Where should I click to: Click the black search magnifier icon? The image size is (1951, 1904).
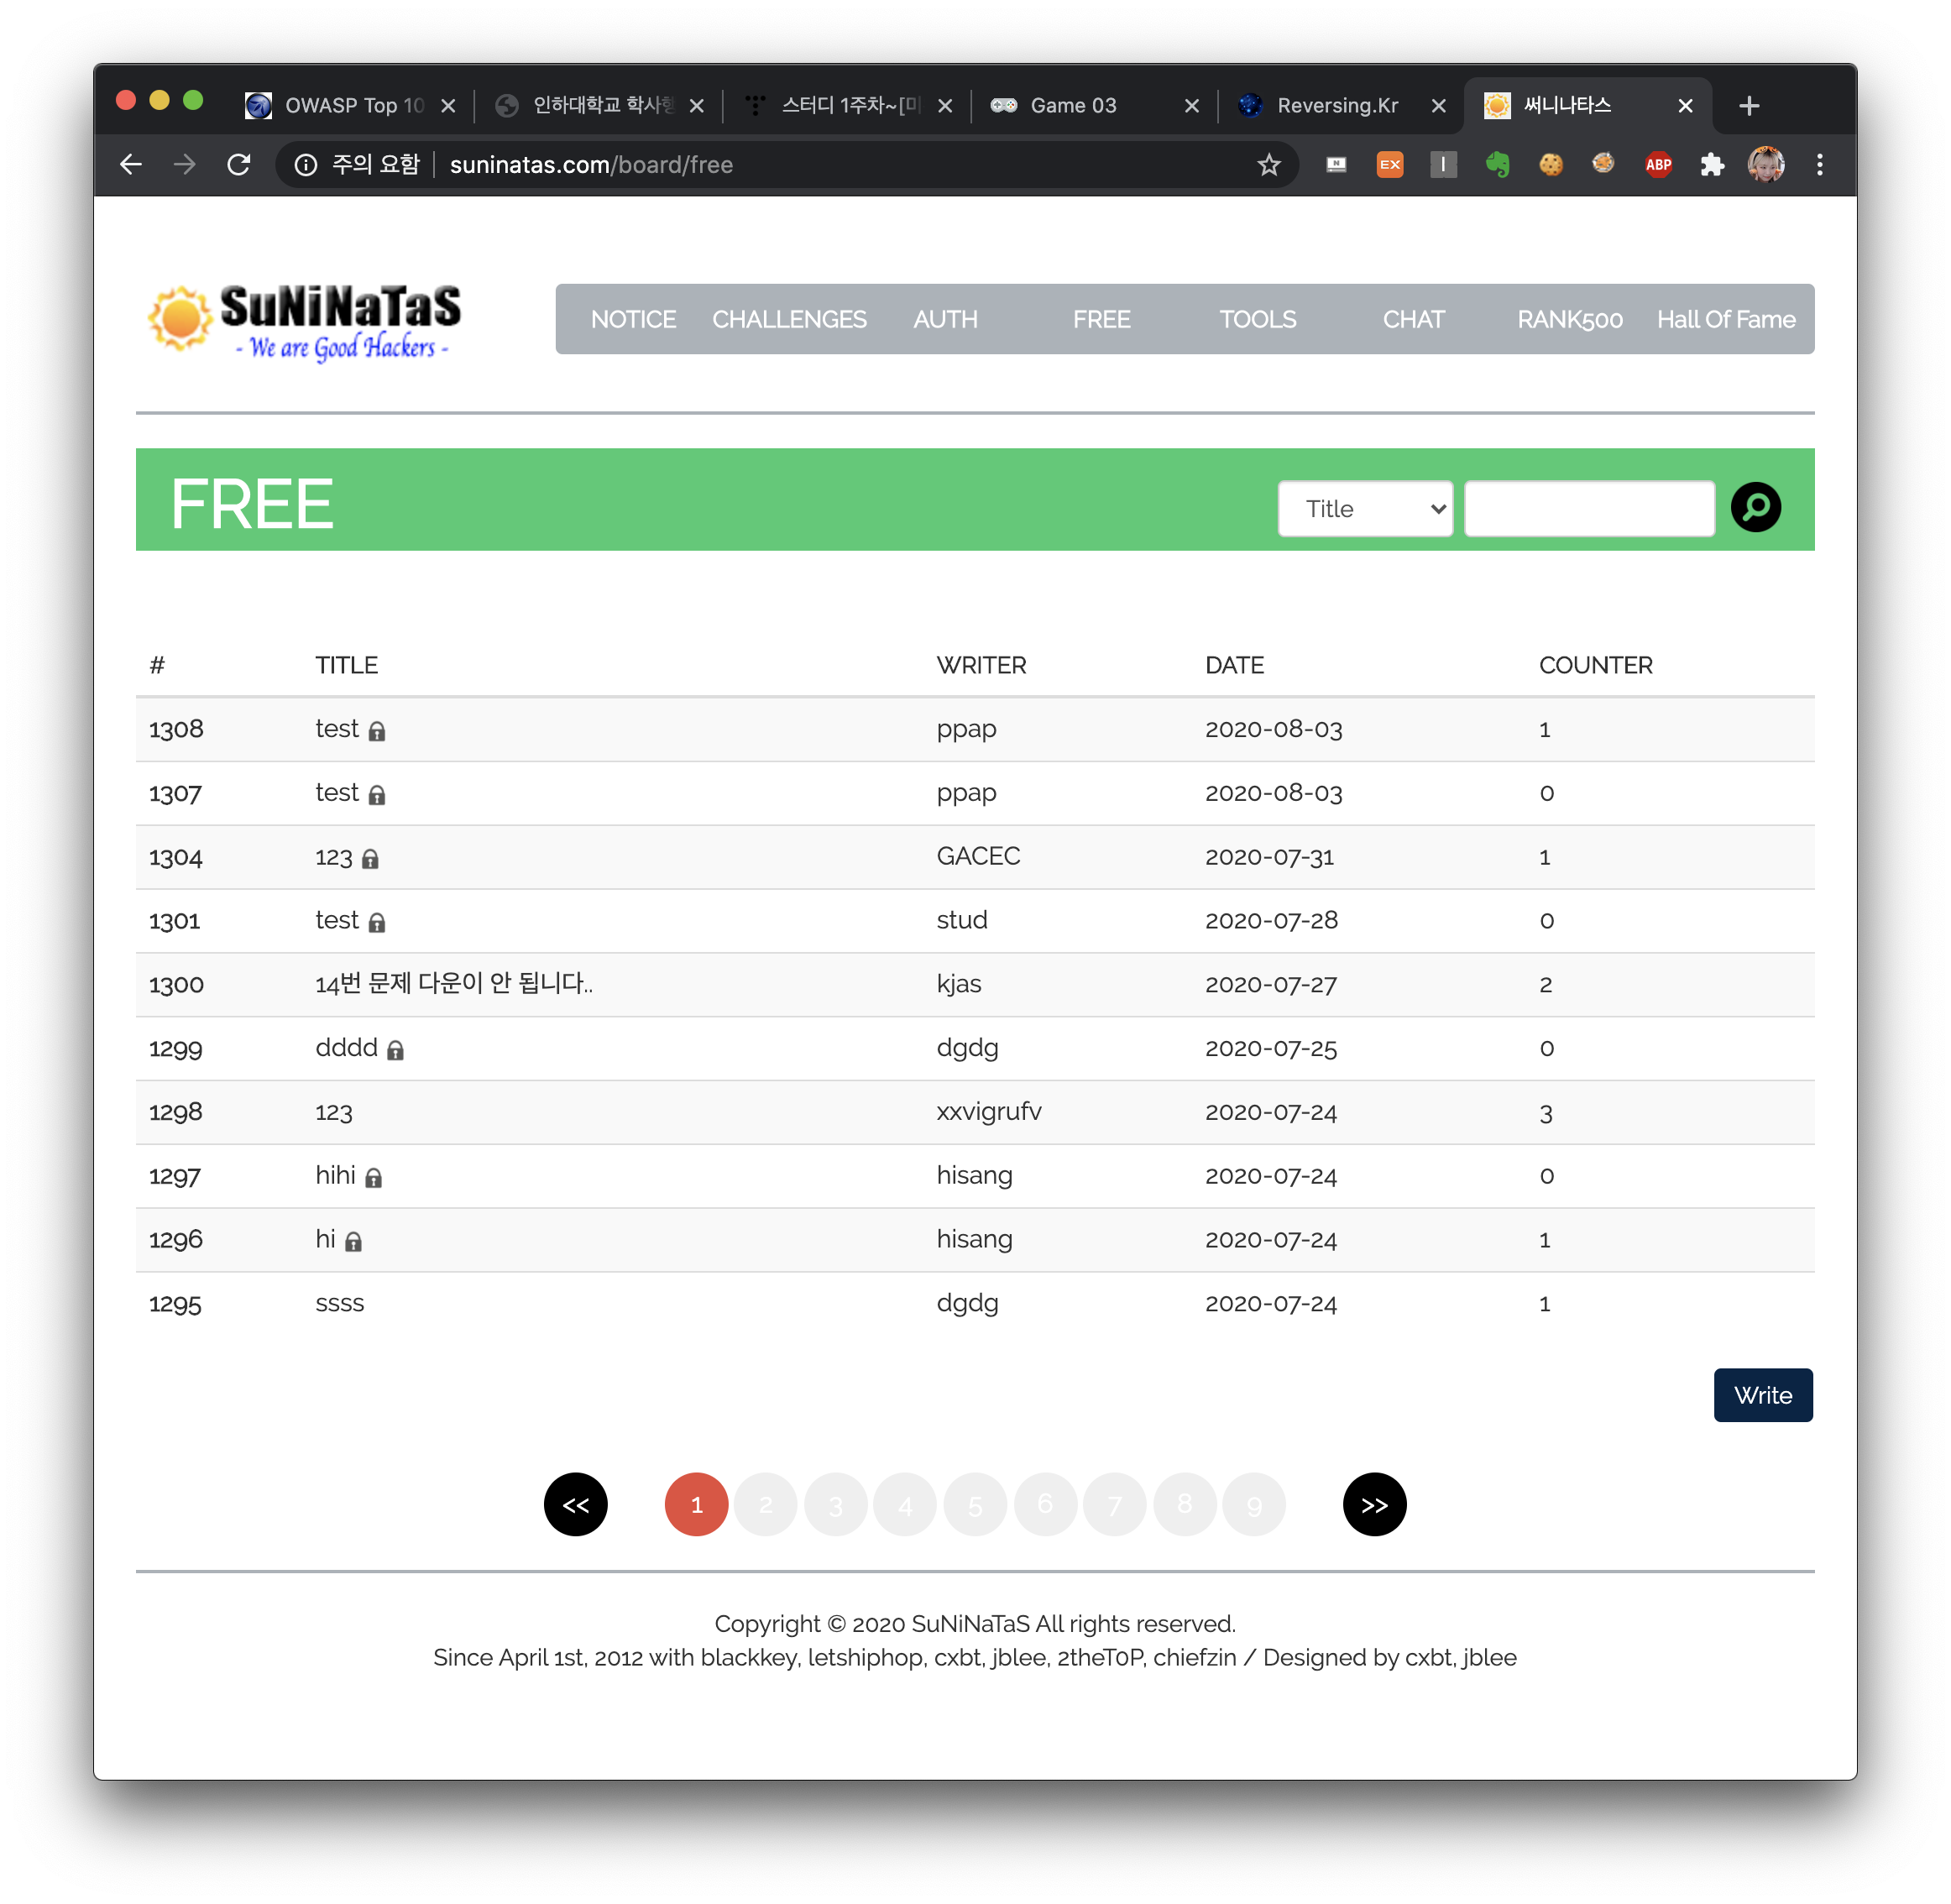1755,507
